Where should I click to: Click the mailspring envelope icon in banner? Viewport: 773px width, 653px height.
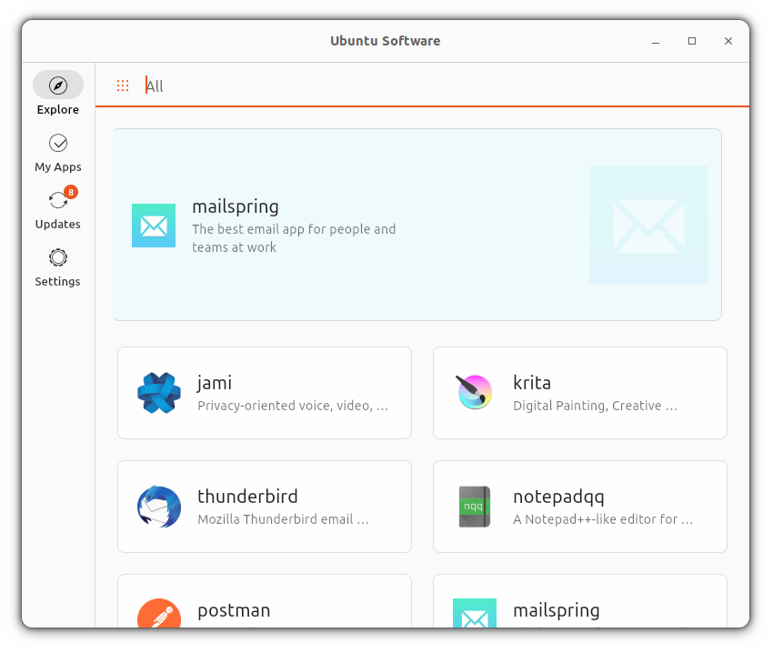154,226
